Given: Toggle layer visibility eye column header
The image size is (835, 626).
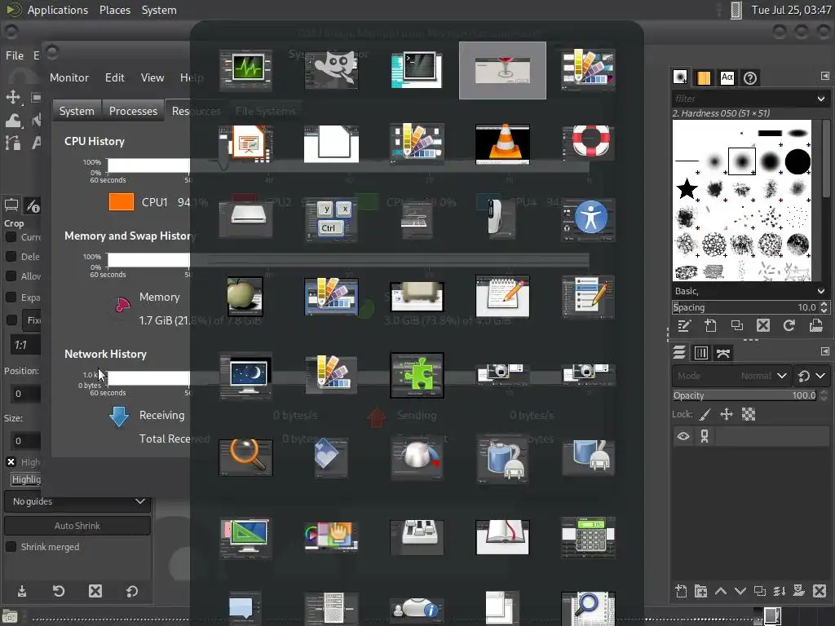Looking at the screenshot, I should (683, 437).
